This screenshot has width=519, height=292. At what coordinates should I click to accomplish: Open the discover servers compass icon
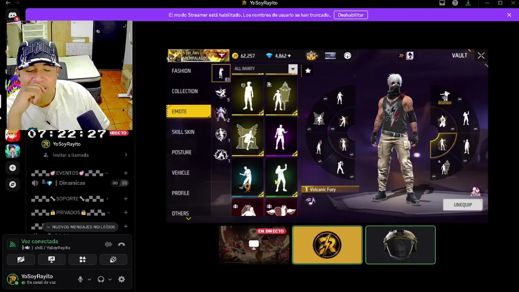pos(13,185)
